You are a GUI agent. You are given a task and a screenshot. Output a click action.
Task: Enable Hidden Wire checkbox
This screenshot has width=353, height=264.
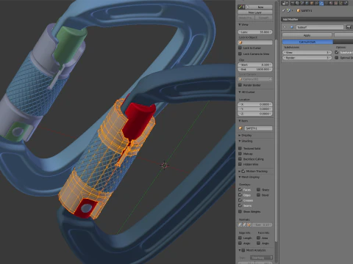click(240, 164)
